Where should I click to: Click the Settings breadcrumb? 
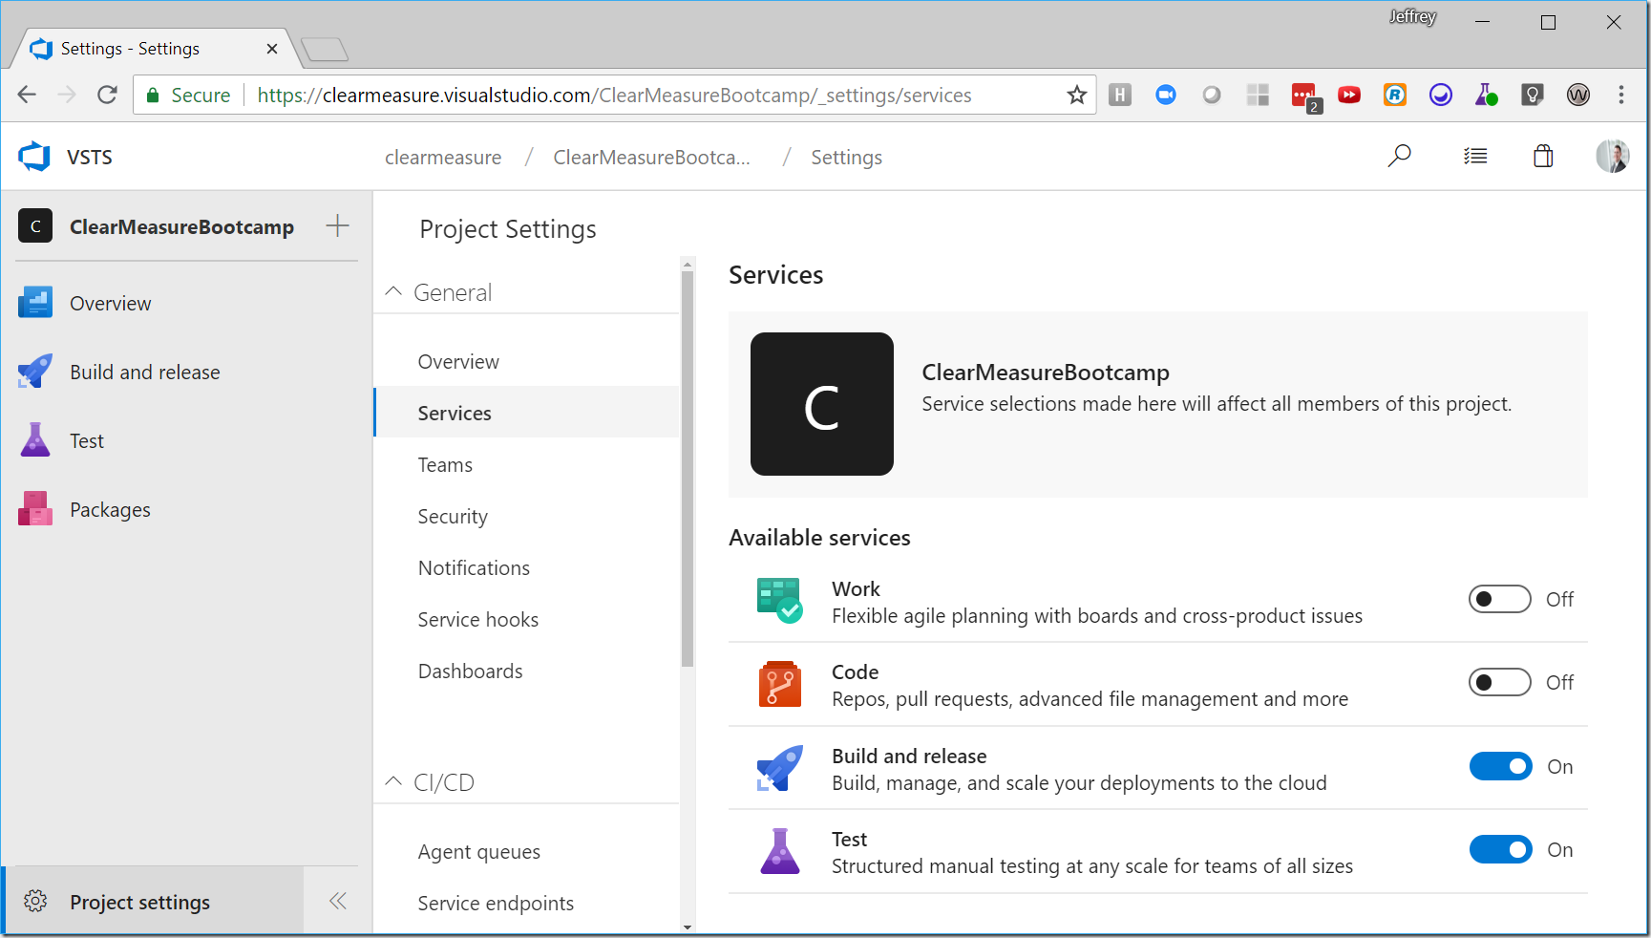point(846,157)
